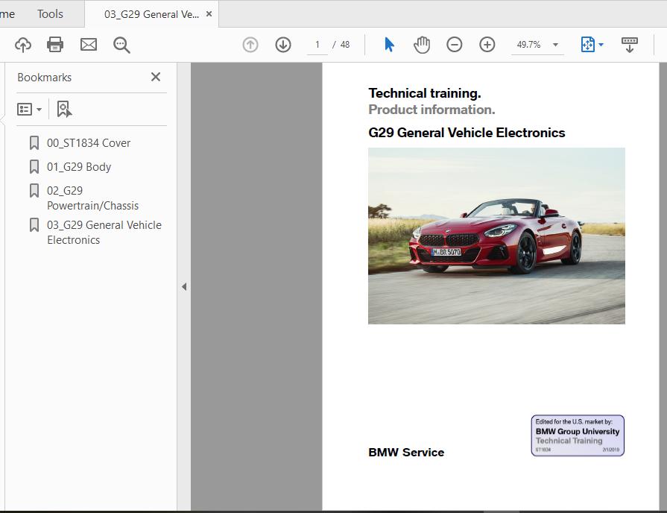The height and width of the screenshot is (513, 667).
Task: Open bookmark 01_G29 Body
Action: [x=78, y=167]
